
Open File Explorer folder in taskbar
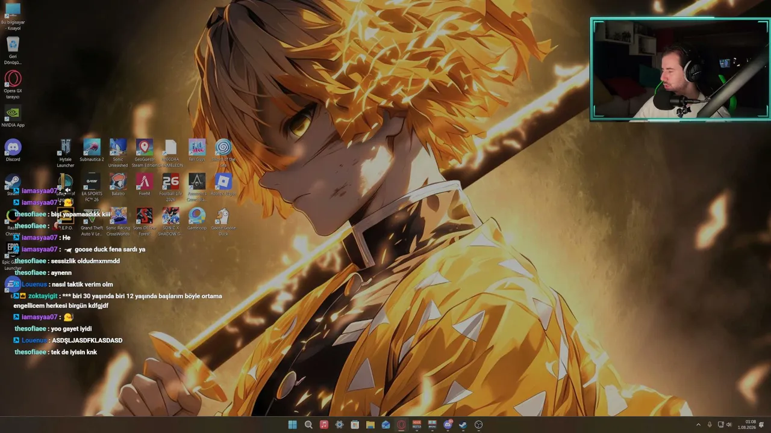pyautogui.click(x=370, y=425)
